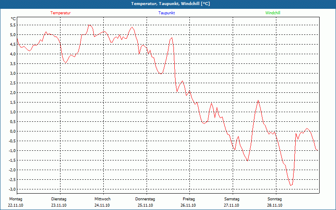Click the Dienstag day label
The image size is (336, 210).
(x=59, y=199)
